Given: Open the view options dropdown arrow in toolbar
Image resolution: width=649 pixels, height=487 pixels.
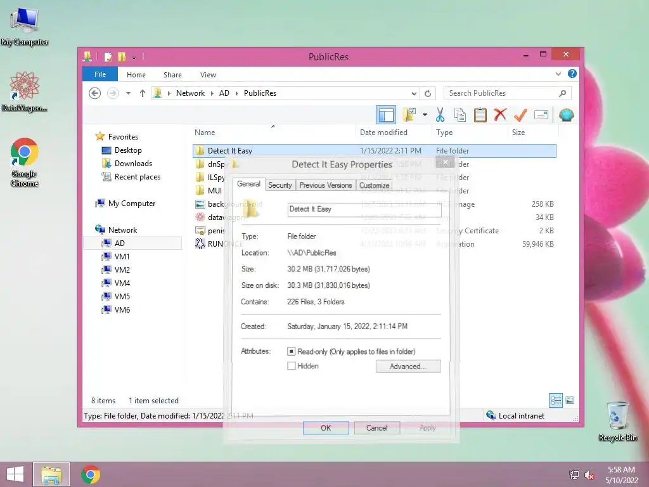Looking at the screenshot, I should [425, 115].
